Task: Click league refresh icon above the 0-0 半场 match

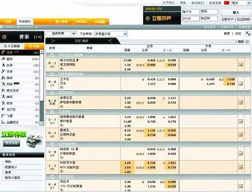Action: [x=52, y=93]
